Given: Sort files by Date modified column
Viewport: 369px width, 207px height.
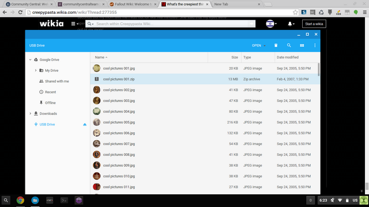Looking at the screenshot, I should [x=288, y=57].
